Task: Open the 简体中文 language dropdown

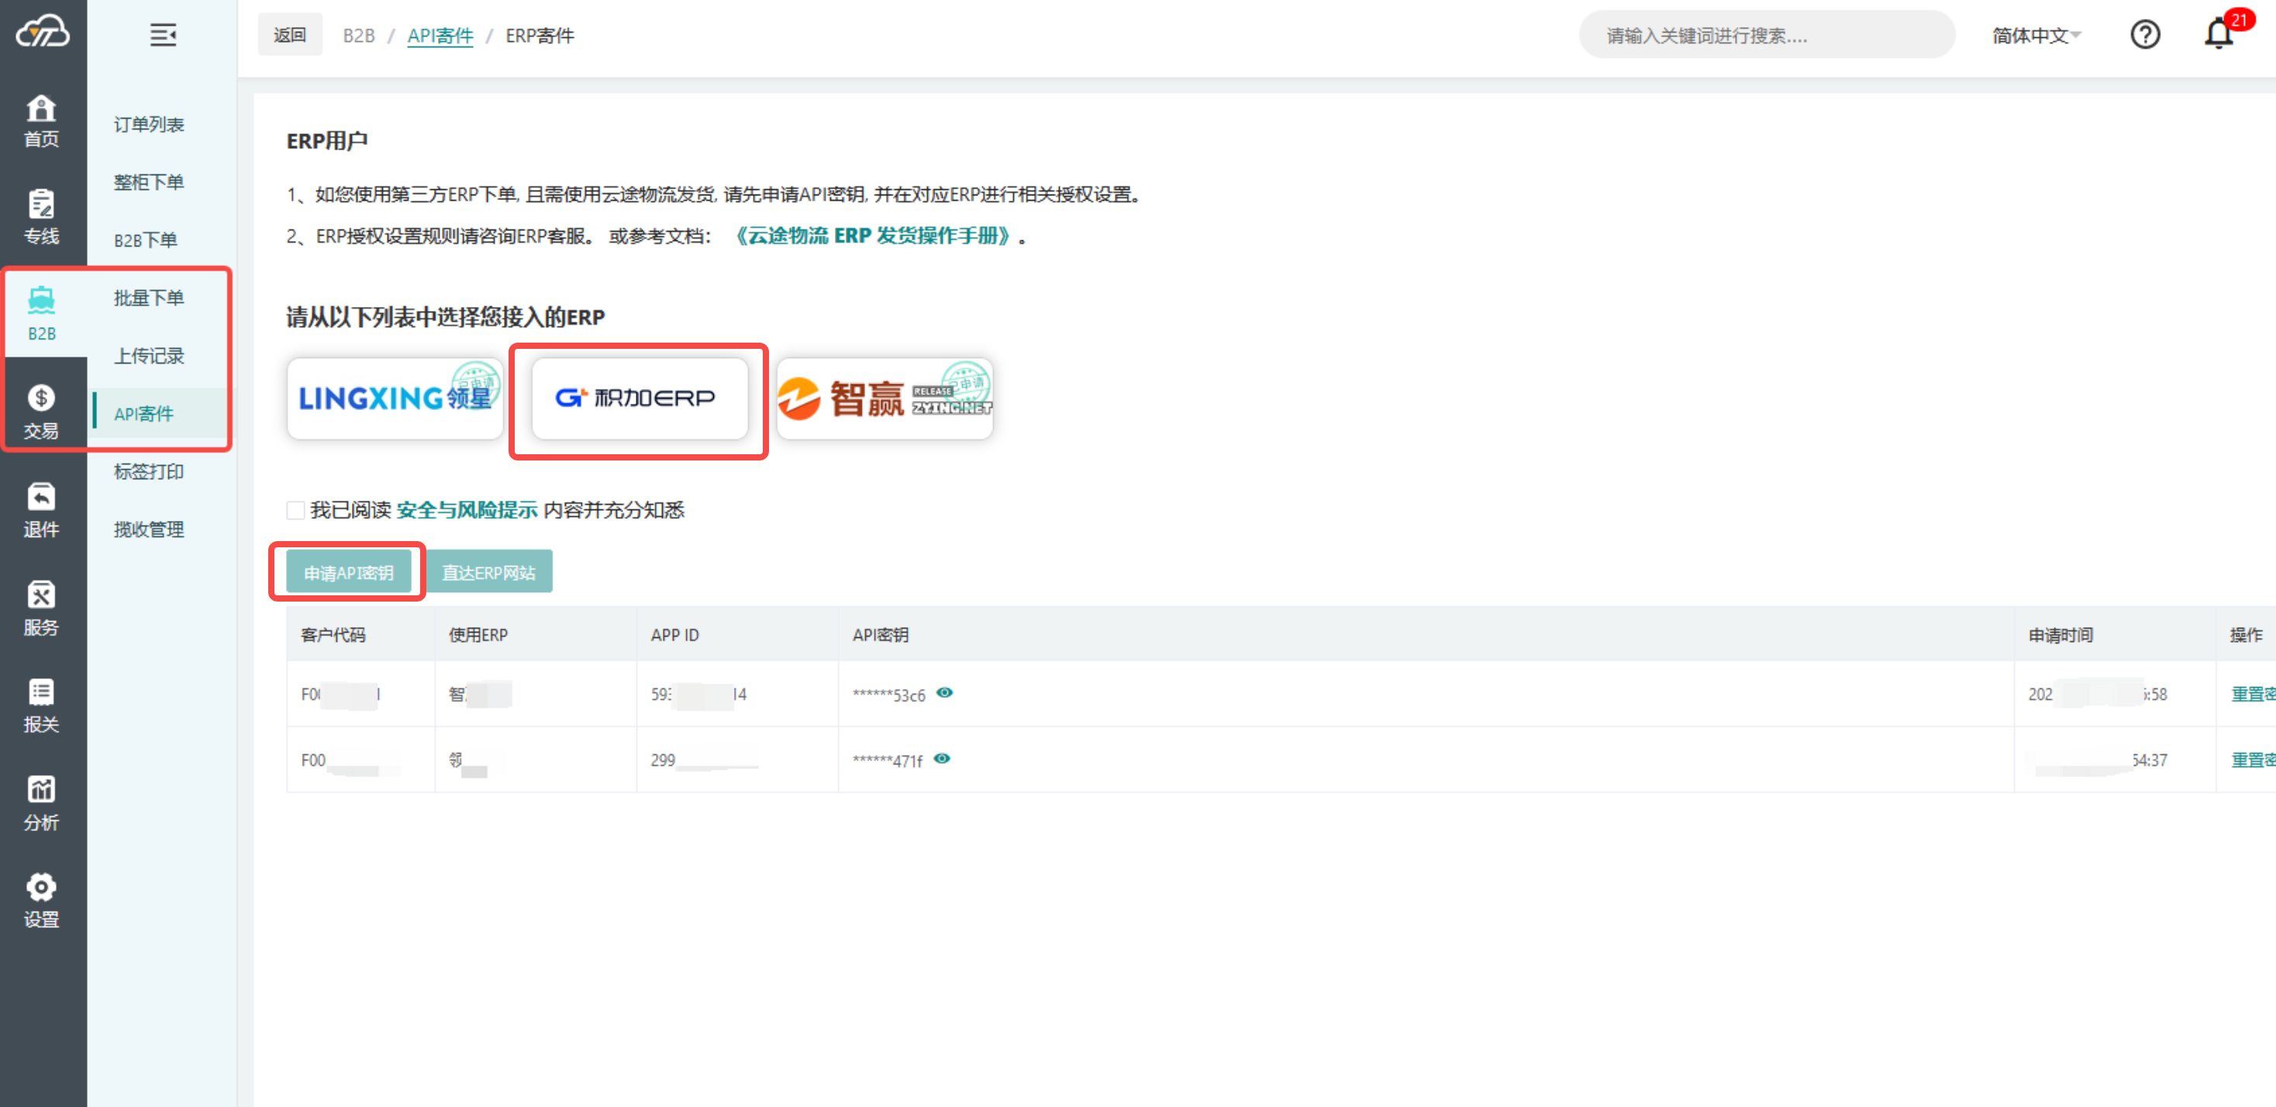Action: click(x=2035, y=36)
